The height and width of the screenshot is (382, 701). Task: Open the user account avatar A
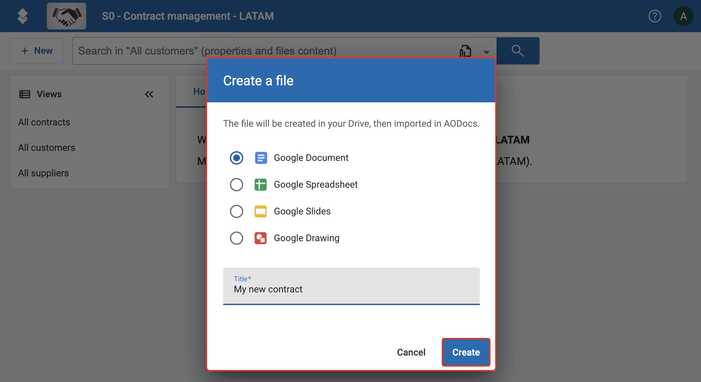[683, 16]
